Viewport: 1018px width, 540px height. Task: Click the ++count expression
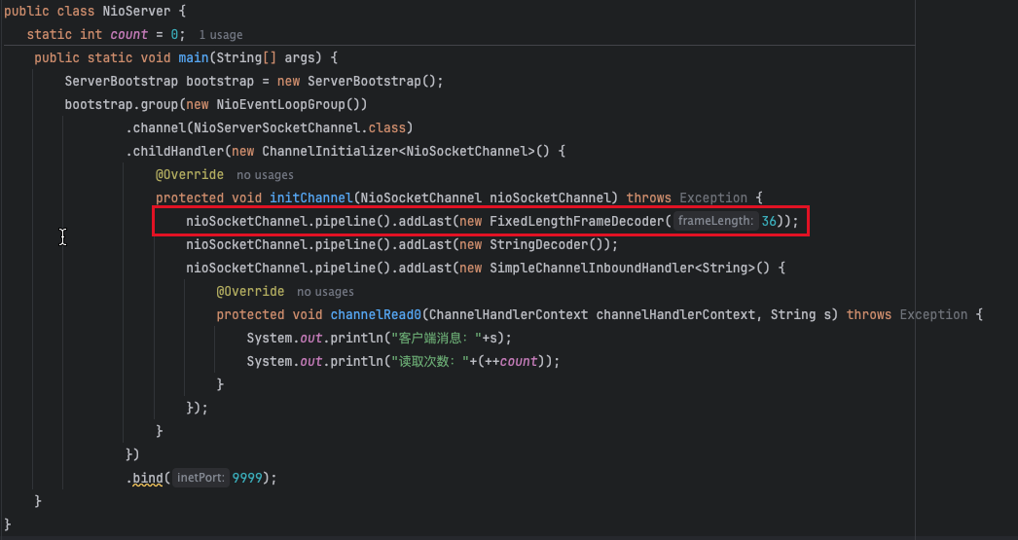511,362
